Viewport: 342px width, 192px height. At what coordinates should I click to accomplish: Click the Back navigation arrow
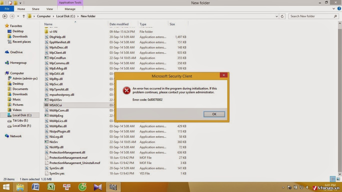coord(5,16)
